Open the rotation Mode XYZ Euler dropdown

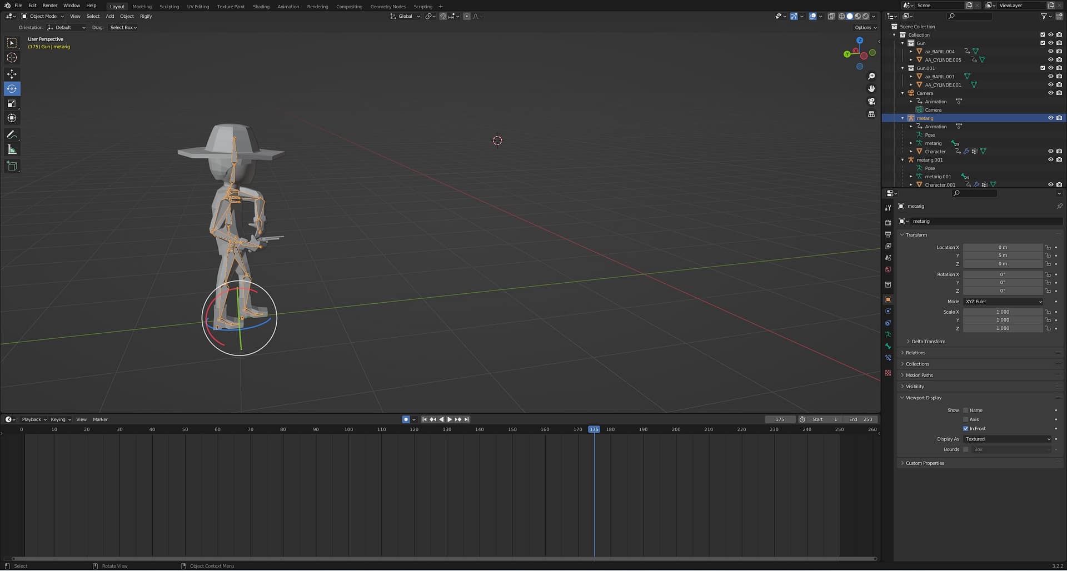1003,302
